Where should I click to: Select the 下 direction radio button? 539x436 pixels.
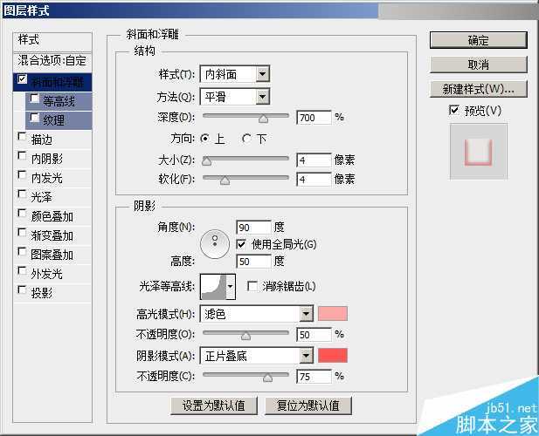(x=247, y=139)
